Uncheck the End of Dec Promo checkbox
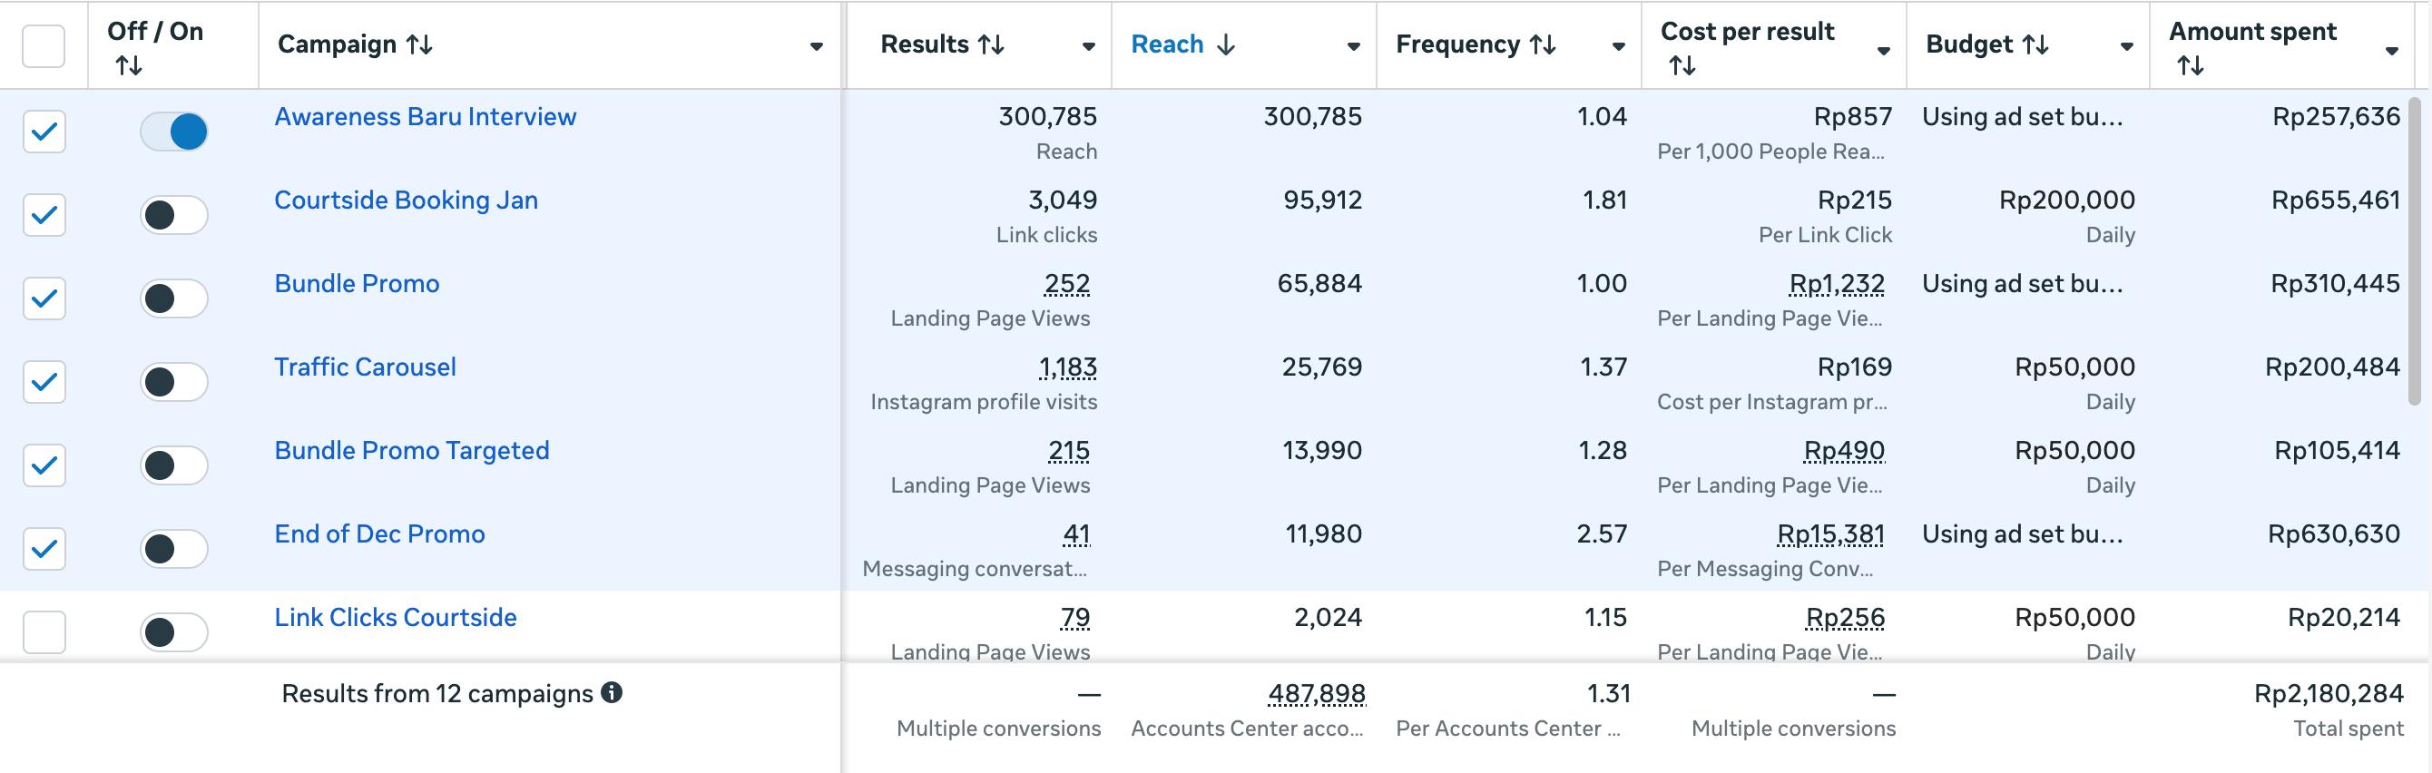Screen dimensions: 2432x773 click(x=44, y=548)
